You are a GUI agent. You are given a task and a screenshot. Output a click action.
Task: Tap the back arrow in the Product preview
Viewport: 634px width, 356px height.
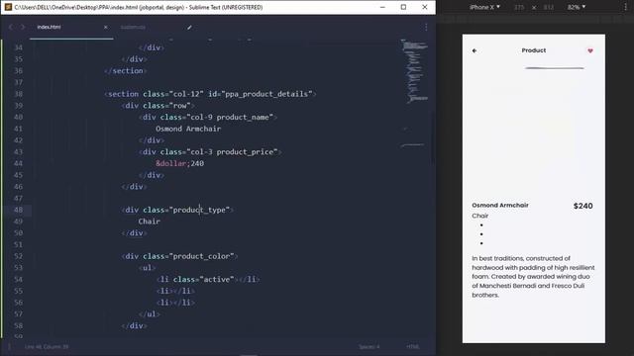coord(475,50)
